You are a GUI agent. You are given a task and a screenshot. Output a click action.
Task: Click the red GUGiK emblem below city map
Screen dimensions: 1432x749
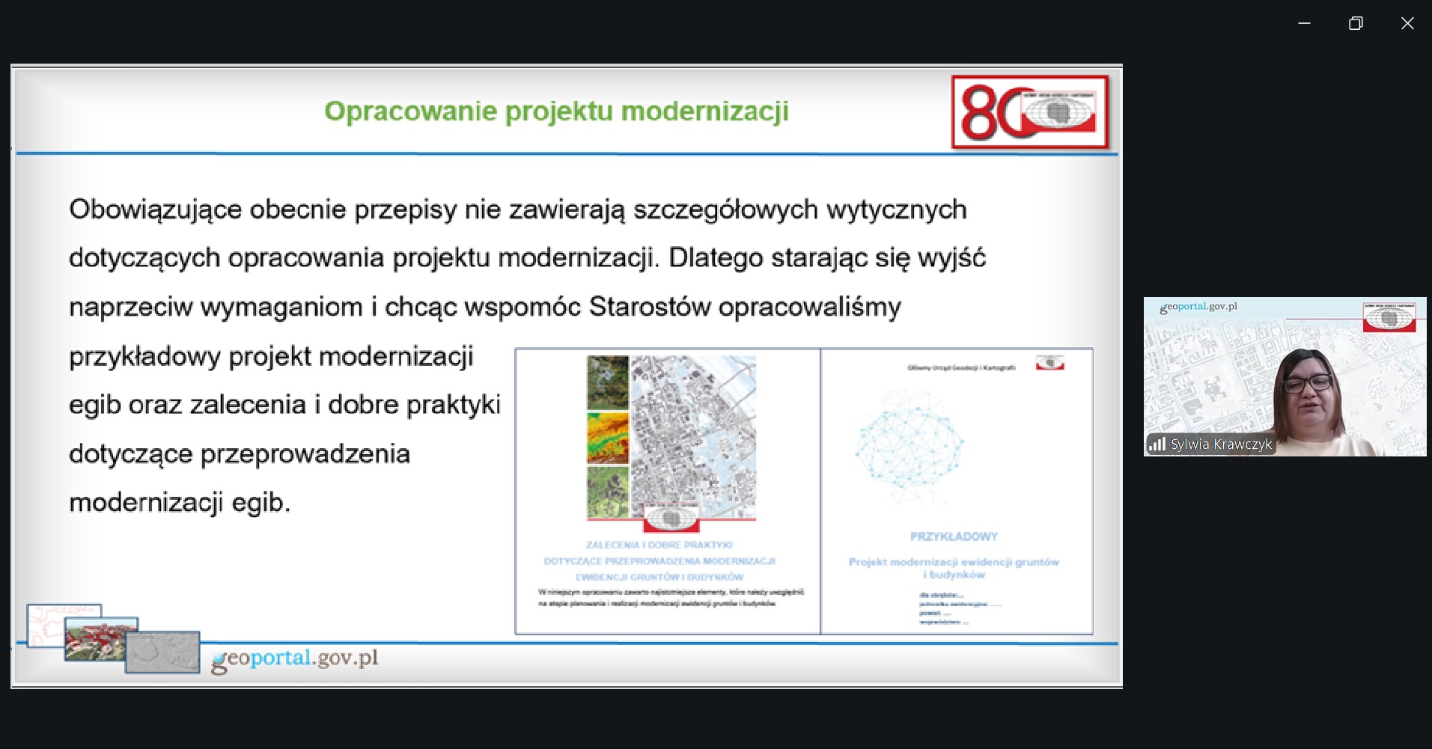pos(671,518)
